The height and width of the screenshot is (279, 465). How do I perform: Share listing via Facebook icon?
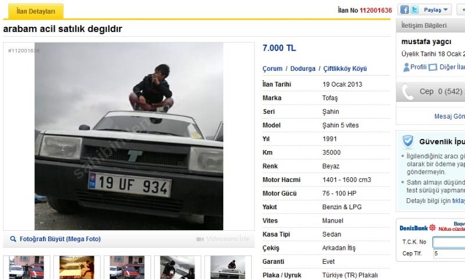pos(405,10)
